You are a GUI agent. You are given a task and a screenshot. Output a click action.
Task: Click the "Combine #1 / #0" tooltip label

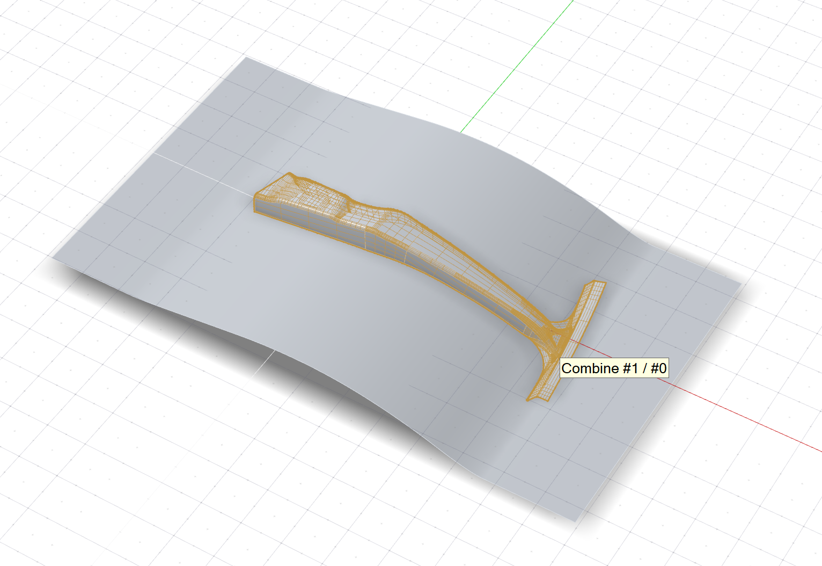coord(614,368)
